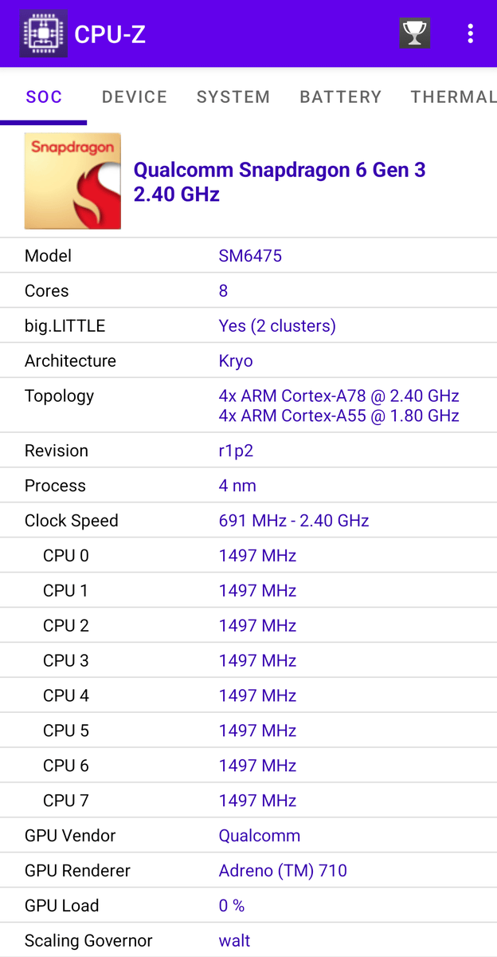Select the CPU 7 row

pyautogui.click(x=248, y=801)
